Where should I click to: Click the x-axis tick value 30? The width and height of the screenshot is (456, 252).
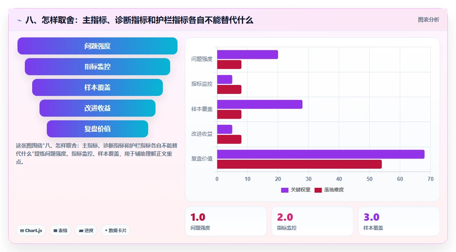point(309,179)
